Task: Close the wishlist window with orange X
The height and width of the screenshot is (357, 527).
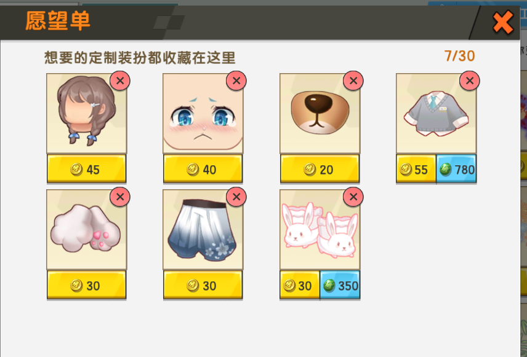Action: click(x=503, y=23)
